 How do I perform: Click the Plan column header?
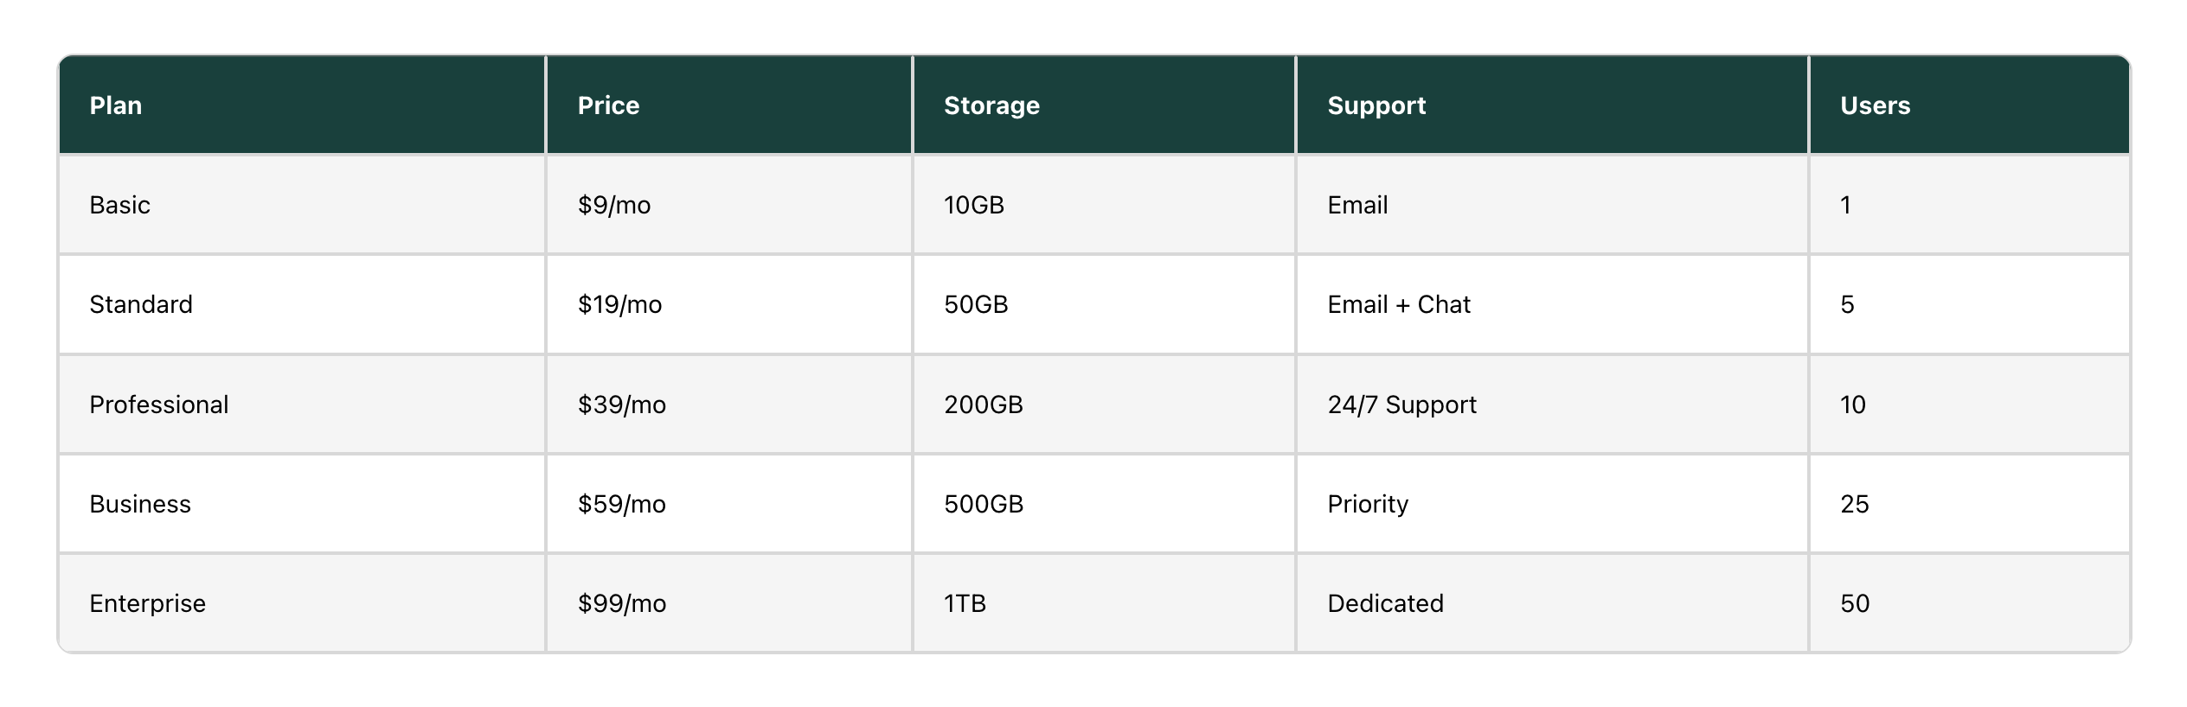pos(302,105)
